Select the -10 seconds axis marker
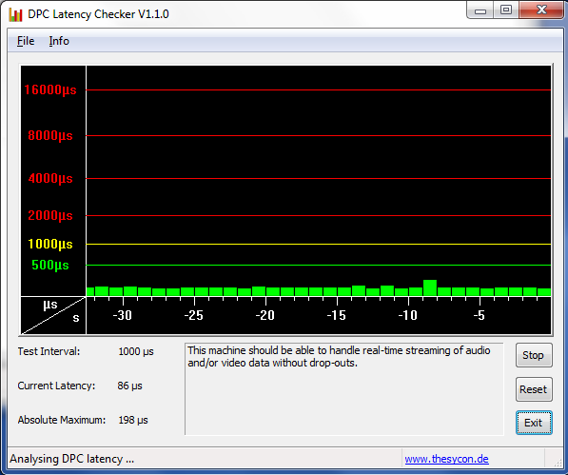The height and width of the screenshot is (475, 568). tap(408, 315)
